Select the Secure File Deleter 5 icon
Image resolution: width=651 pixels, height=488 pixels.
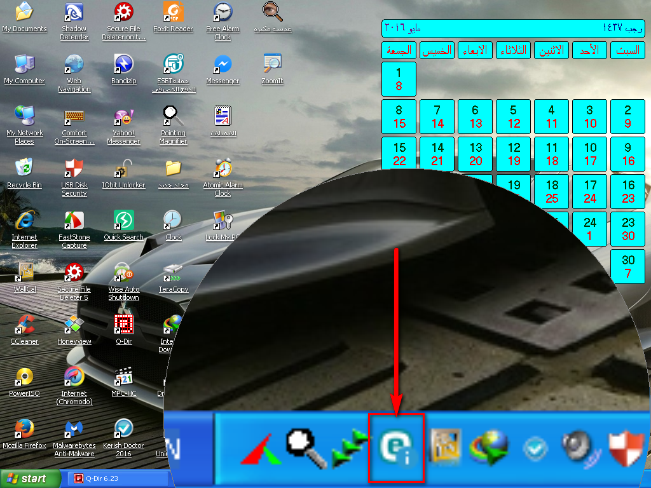click(74, 282)
